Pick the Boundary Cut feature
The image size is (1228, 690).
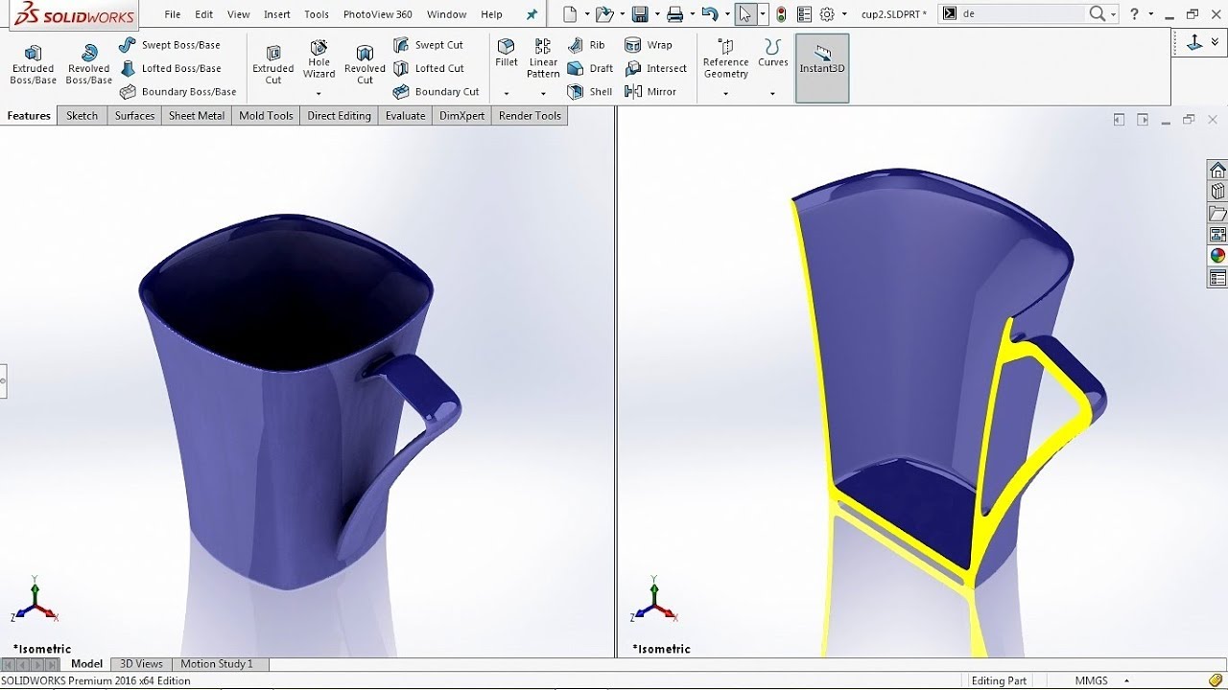437,92
